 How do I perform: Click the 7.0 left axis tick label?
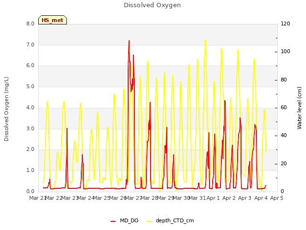pos(30,45)
